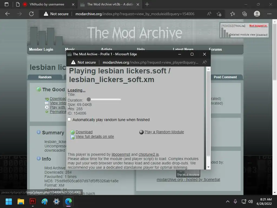Click Read aloud icon in popup window
This screenshot has width=277, height=208.
(205, 62)
